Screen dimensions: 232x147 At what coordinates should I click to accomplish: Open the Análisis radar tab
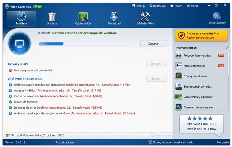pos(21,19)
